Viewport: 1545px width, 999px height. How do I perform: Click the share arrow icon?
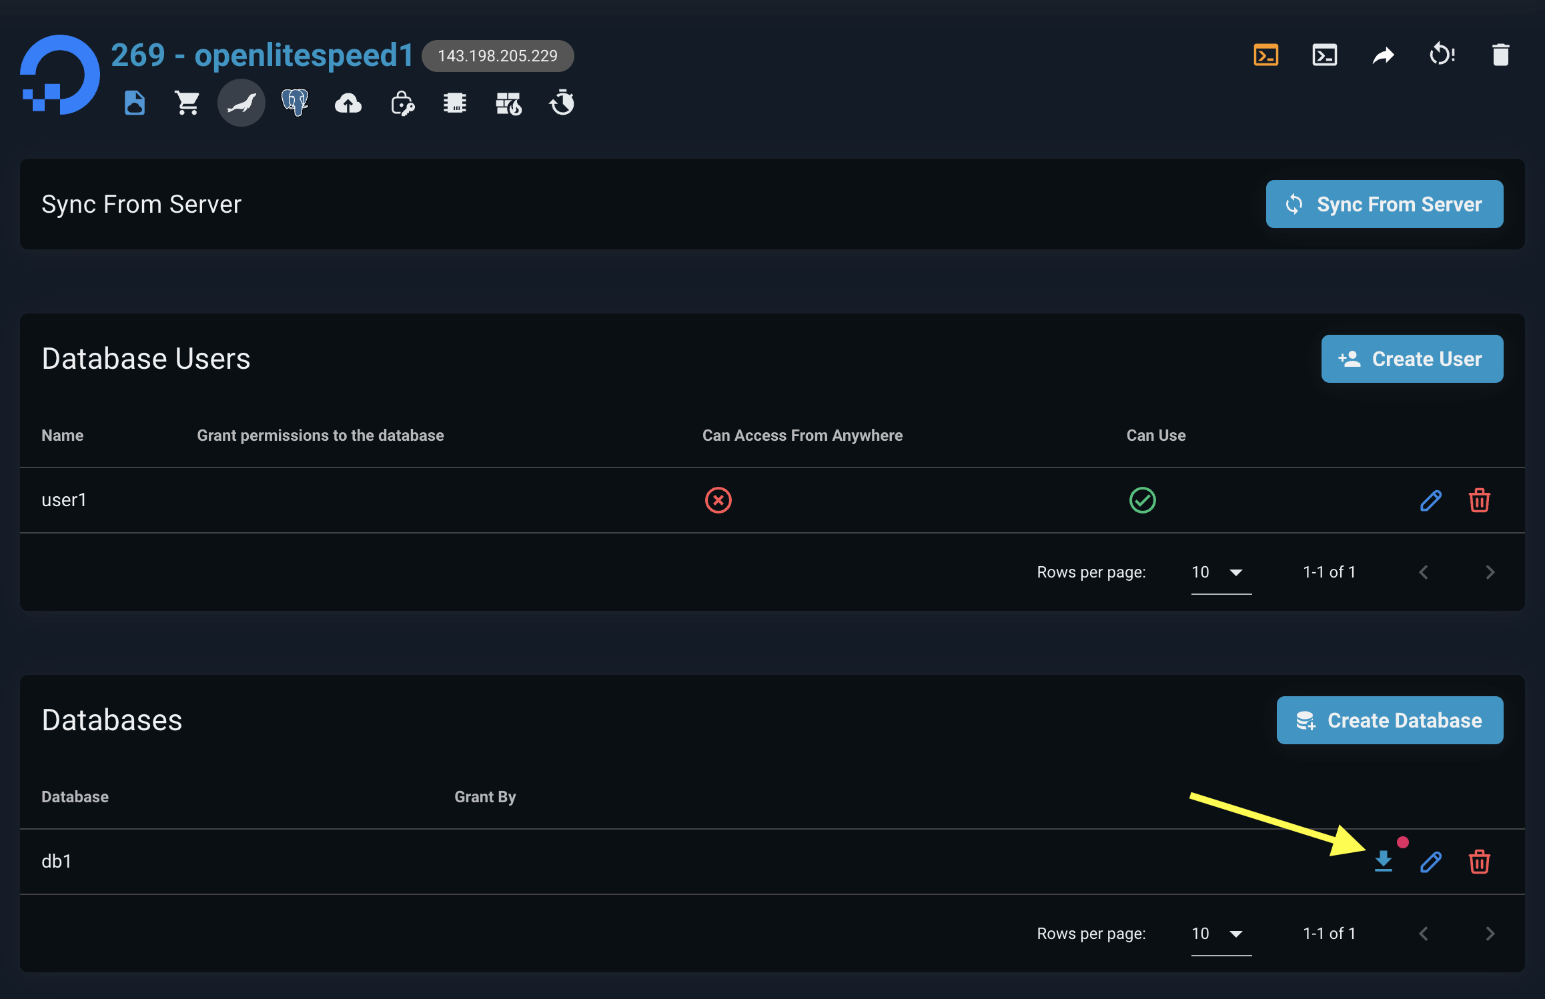(1383, 55)
